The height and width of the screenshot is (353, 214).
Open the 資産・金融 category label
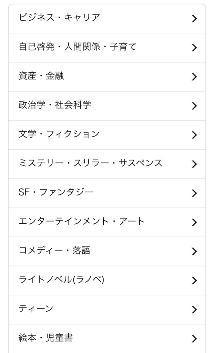[41, 76]
